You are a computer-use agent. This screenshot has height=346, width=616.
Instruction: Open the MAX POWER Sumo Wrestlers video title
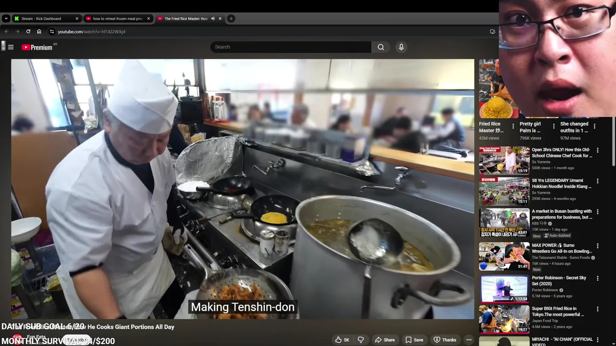pos(562,248)
